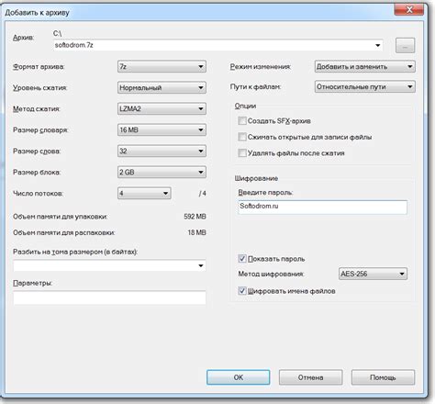Open the archive format 7z dropdown
This screenshot has height=404, width=435.
(x=162, y=66)
